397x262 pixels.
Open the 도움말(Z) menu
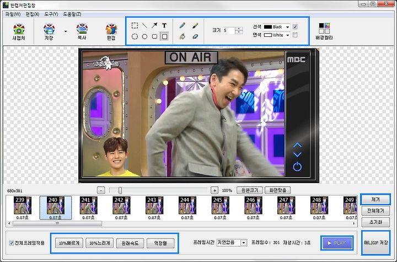(x=72, y=14)
